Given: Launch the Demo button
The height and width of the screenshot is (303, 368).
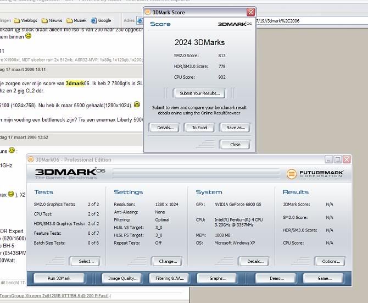Looking at the screenshot, I should (276, 278).
